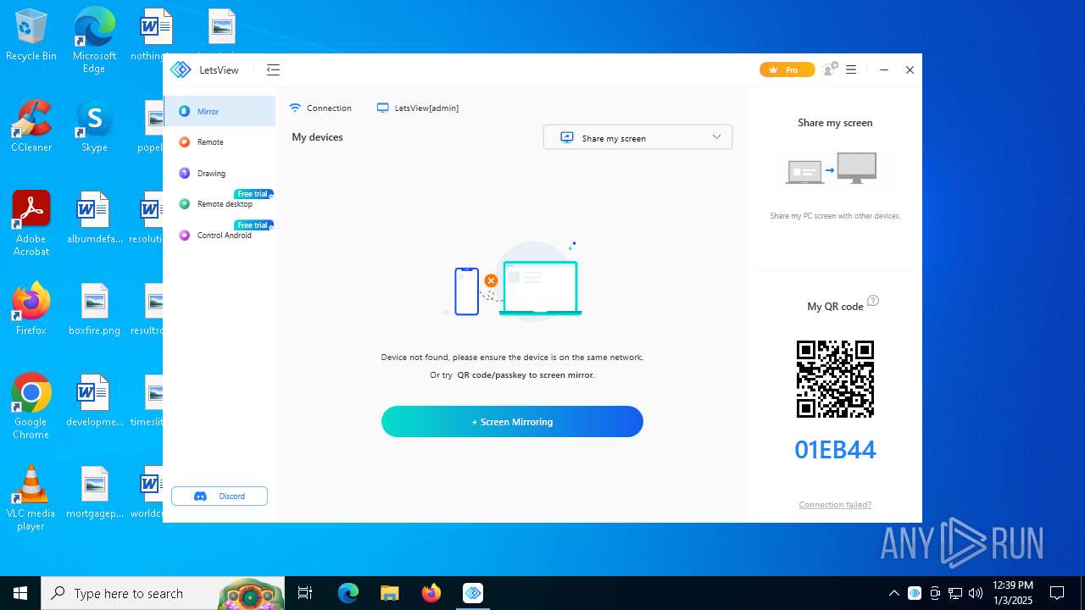Viewport: 1085px width, 610px height.
Task: Open Recycle Bin on desktop
Action: (x=31, y=36)
